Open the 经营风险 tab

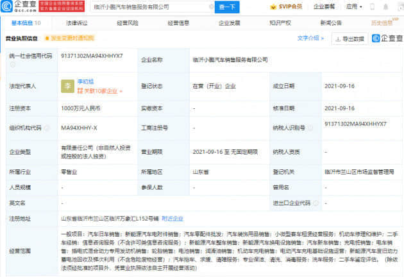coord(128,23)
